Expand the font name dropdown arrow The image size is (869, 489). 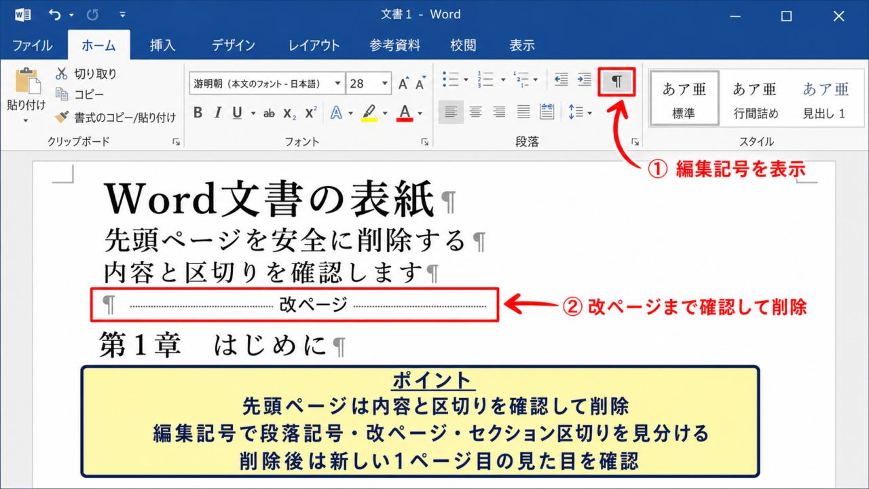tap(338, 84)
